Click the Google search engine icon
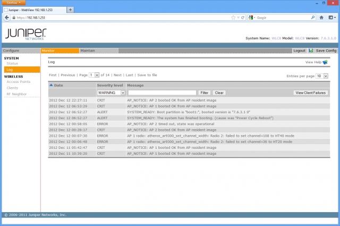Viewport: 340px width, 226px height. [251, 18]
